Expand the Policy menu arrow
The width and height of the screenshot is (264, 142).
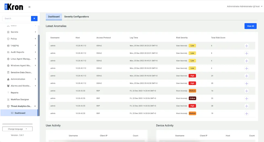click(x=35, y=39)
